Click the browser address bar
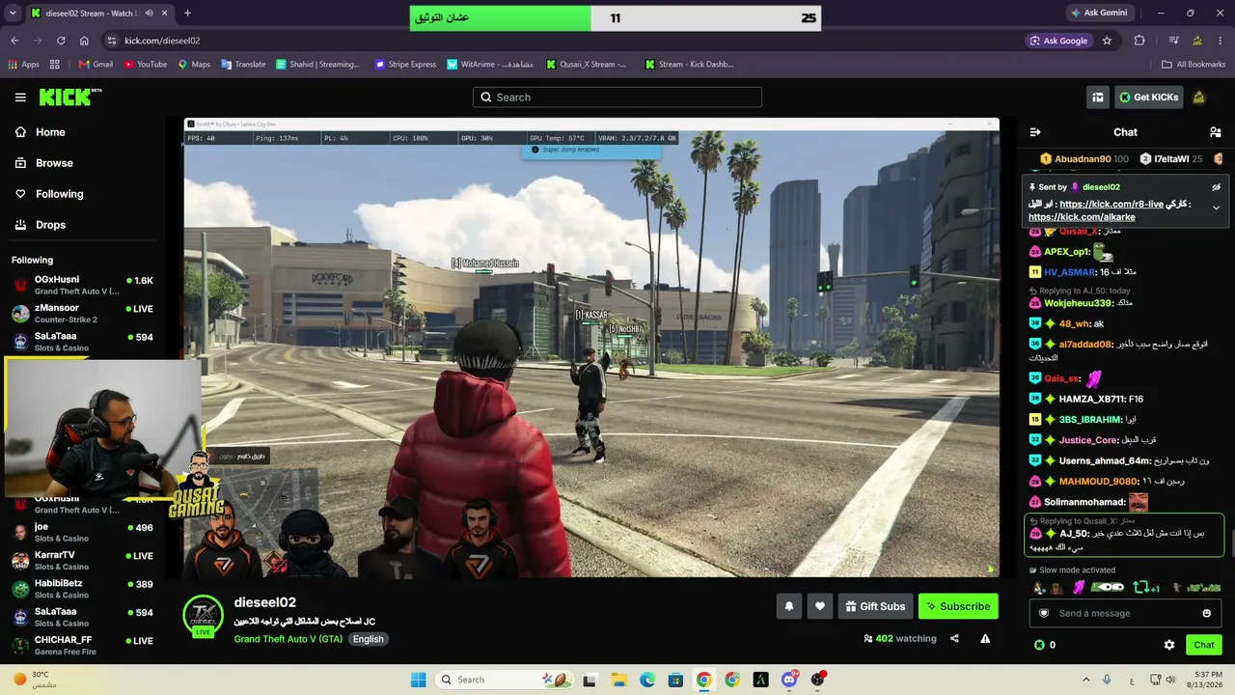 coord(560,41)
